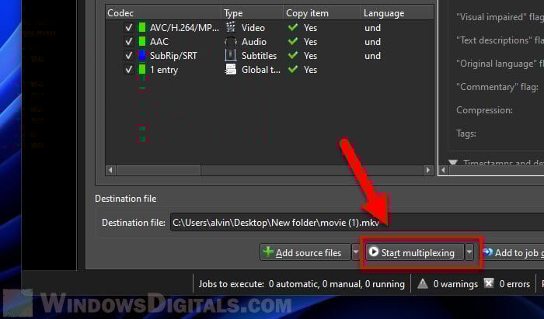Image resolution: width=544 pixels, height=319 pixels.
Task: Click the 0 warnings status text
Action: (x=455, y=284)
